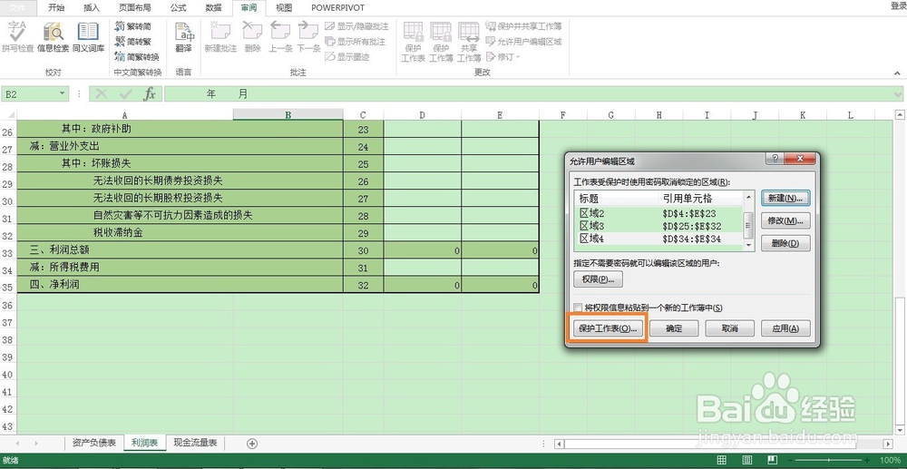Click the dialog help question mark
This screenshot has height=469, width=907.
(775, 159)
